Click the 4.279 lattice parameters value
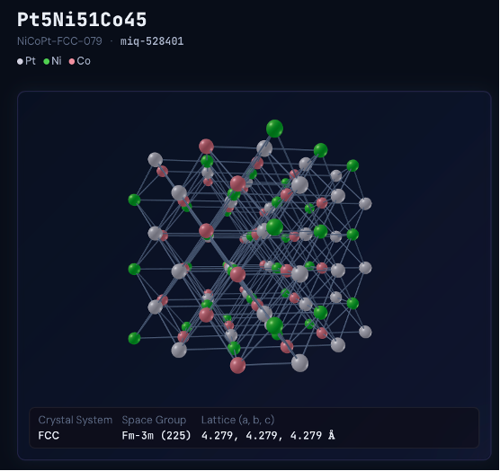Screen dimensions: 500x471 [x=268, y=435]
